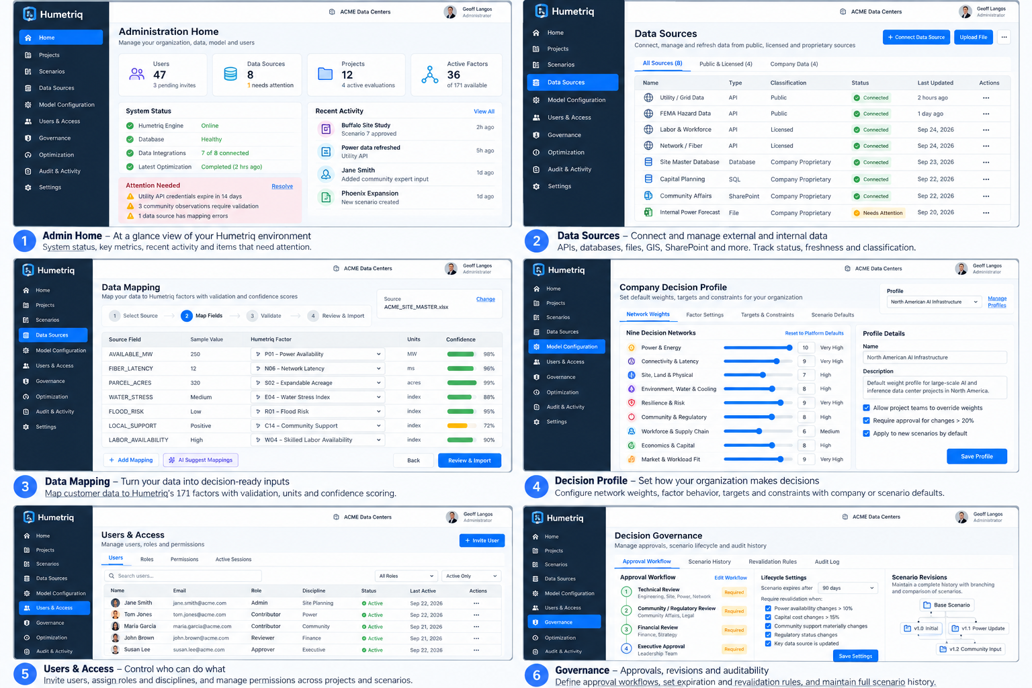
Task: Click Active Factors network icon in stat card
Action: (x=430, y=75)
